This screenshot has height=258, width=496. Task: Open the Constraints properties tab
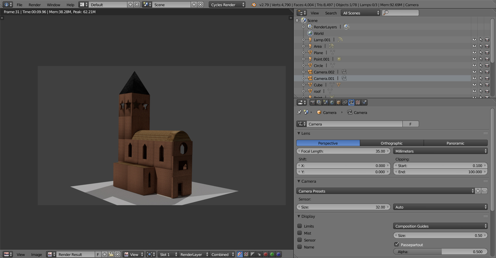345,103
